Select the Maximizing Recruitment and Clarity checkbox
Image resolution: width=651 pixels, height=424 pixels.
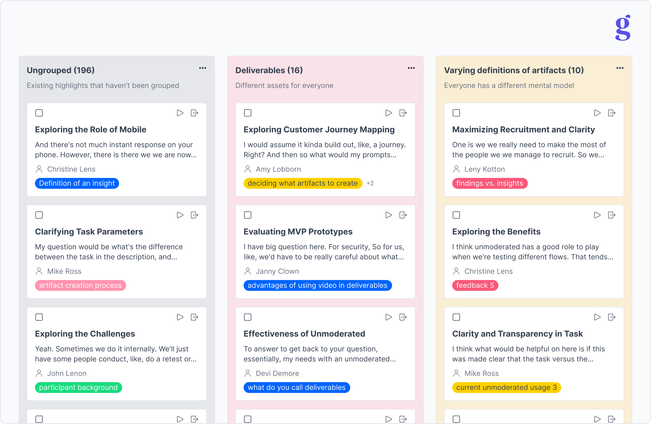coord(456,113)
